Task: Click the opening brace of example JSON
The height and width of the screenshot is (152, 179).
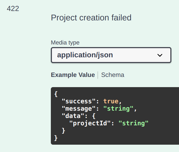Action: [56, 94]
